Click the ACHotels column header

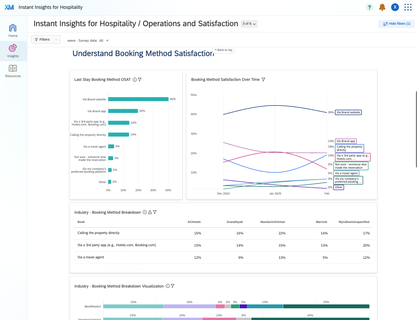pyautogui.click(x=194, y=222)
